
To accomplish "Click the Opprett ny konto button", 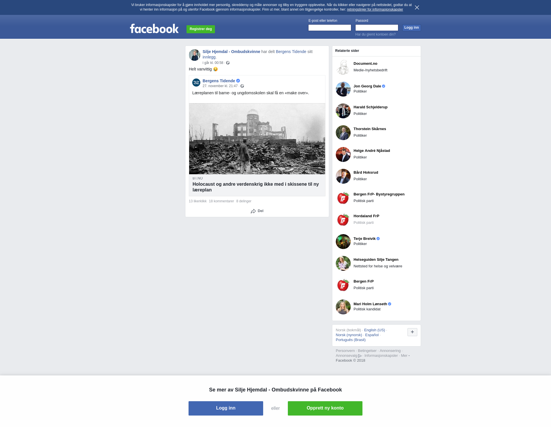I will coord(325,408).
